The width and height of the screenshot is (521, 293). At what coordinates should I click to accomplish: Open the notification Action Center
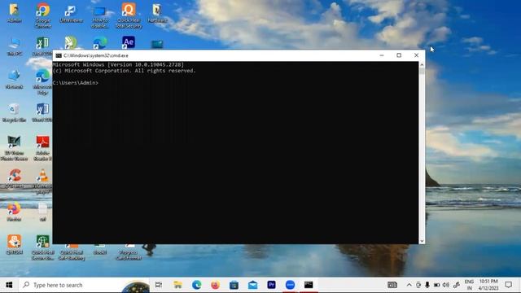508,285
